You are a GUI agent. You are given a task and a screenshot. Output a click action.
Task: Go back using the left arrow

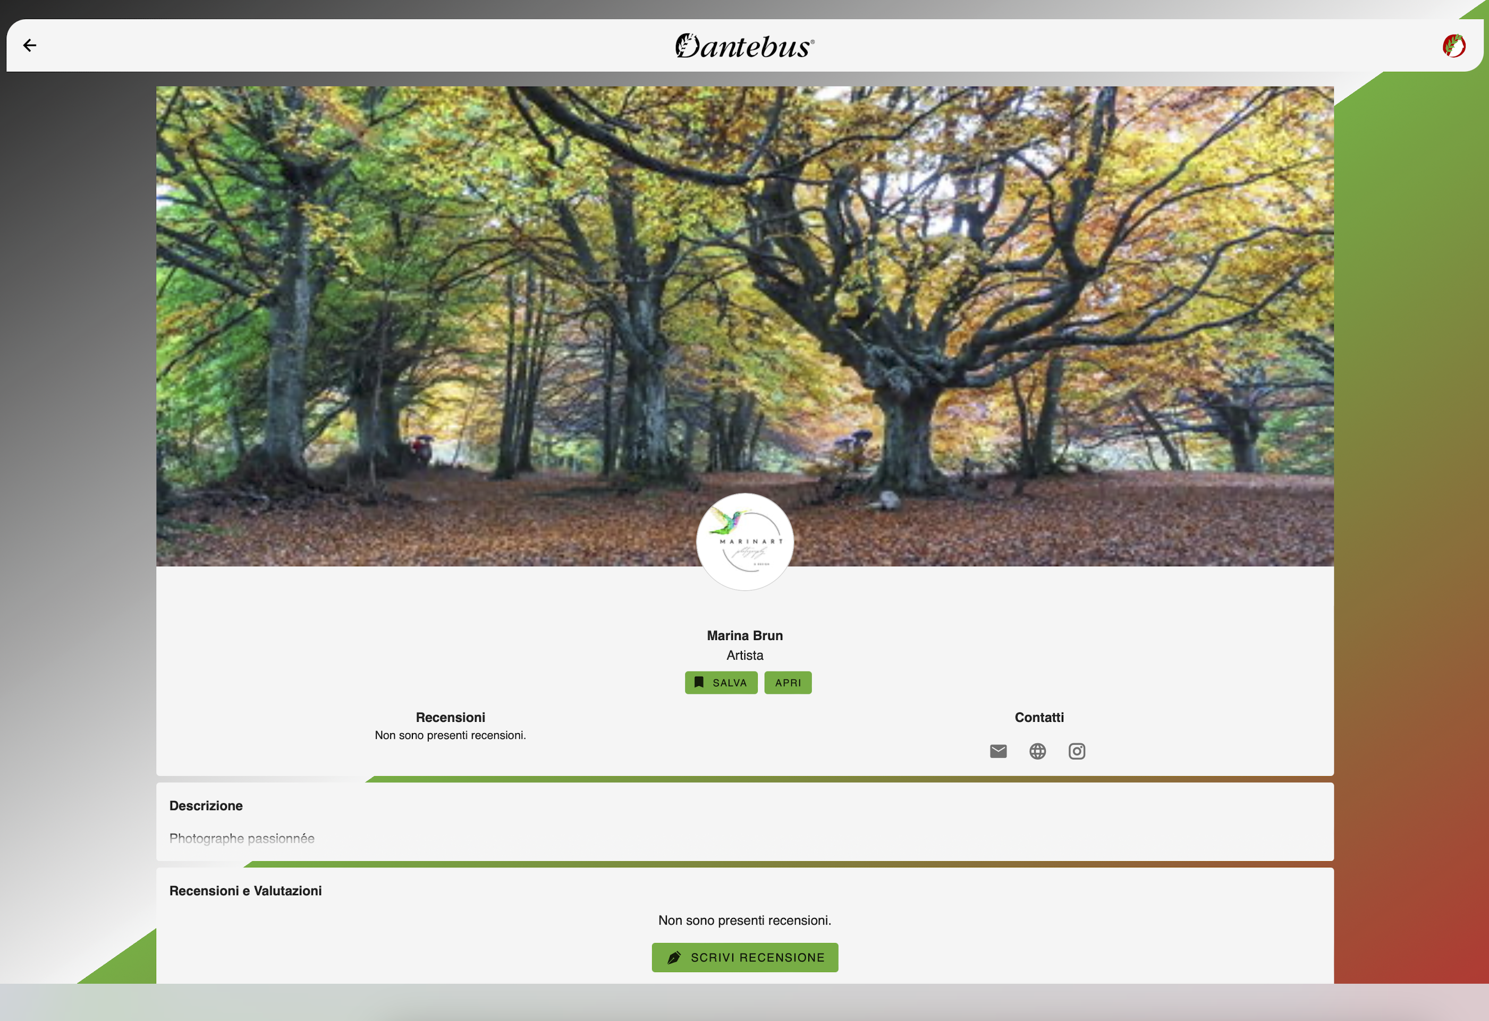29,46
